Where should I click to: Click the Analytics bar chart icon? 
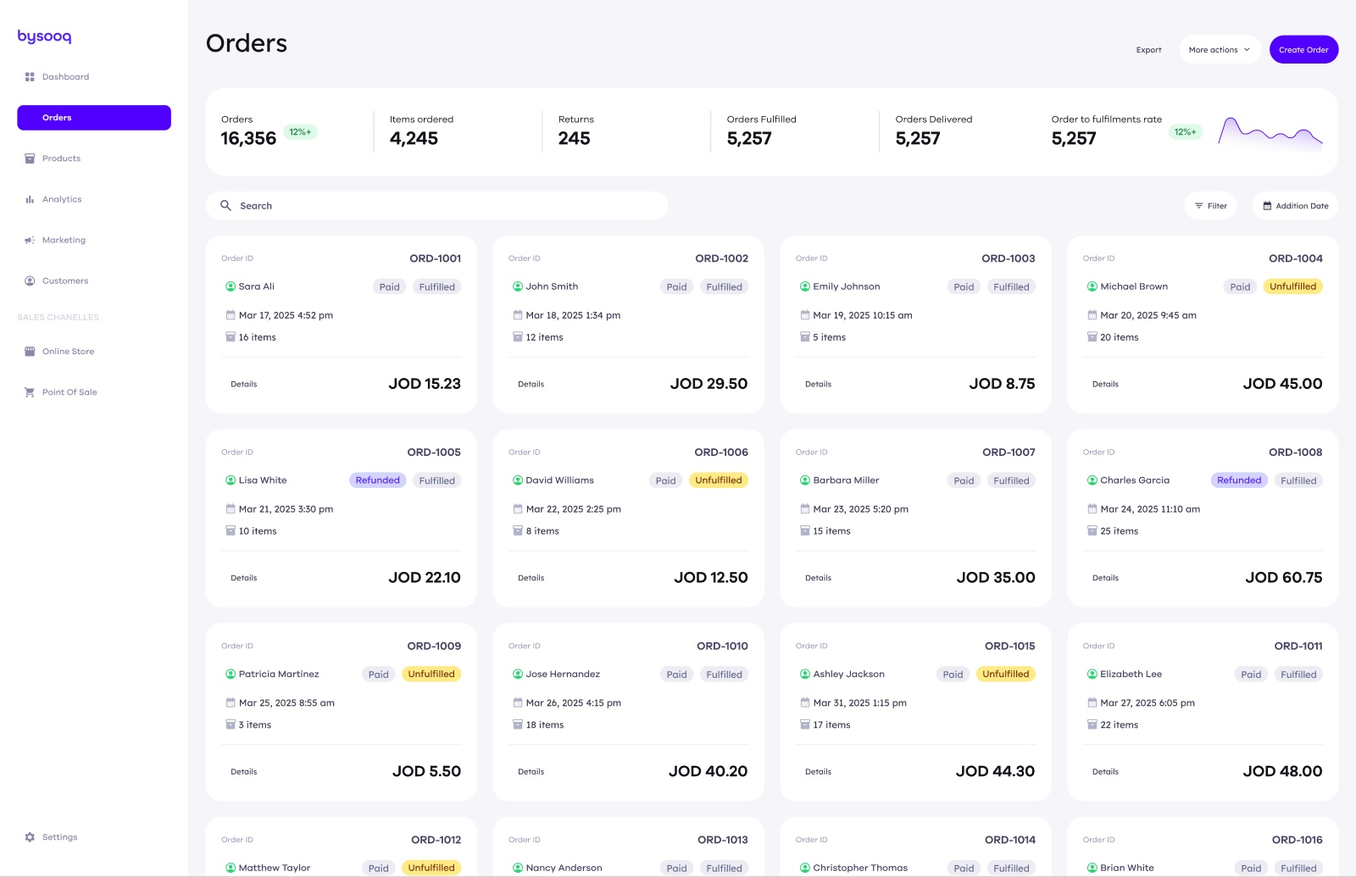click(30, 199)
